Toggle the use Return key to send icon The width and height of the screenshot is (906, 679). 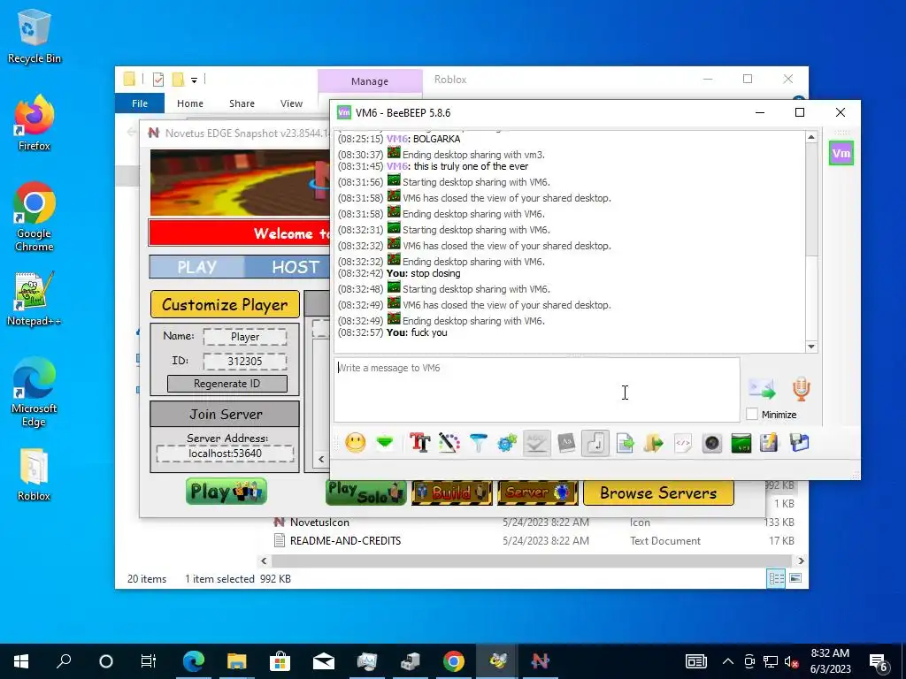tap(595, 444)
